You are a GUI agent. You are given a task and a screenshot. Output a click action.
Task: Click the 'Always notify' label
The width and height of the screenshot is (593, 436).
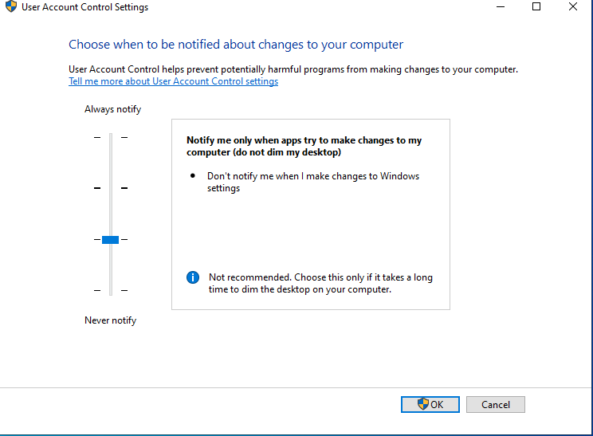pyautogui.click(x=112, y=109)
